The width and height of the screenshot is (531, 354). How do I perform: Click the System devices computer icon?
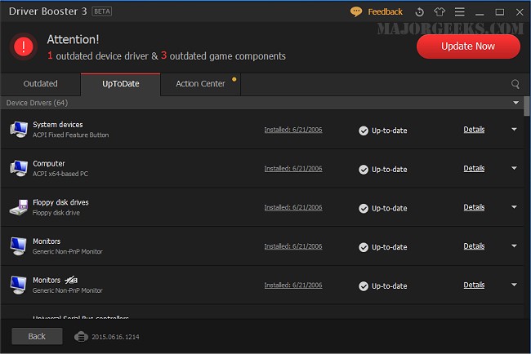[x=19, y=130]
